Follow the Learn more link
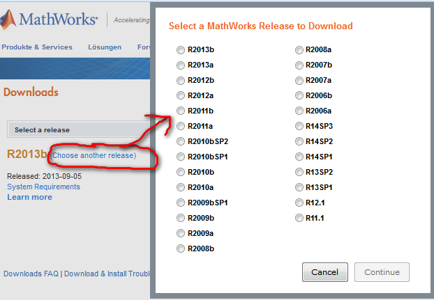 tap(29, 197)
